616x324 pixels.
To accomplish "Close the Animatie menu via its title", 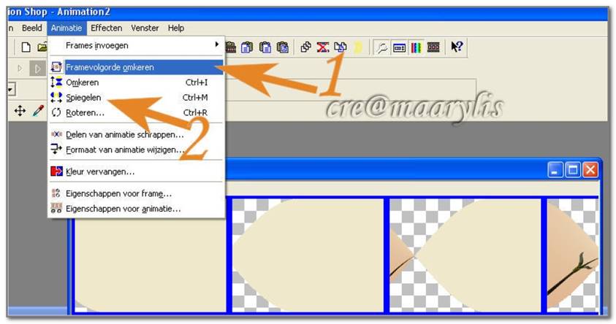I will coord(66,28).
